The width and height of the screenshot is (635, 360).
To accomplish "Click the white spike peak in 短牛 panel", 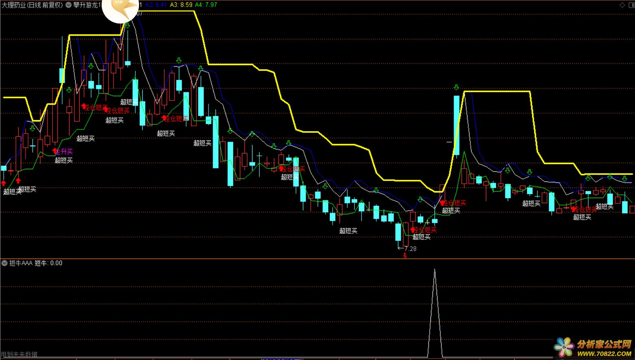I will (x=435, y=270).
